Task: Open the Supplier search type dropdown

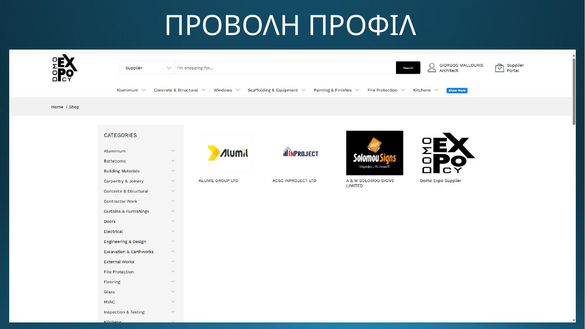Action: click(x=147, y=68)
